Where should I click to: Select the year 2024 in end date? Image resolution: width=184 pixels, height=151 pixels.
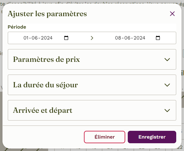(140, 38)
